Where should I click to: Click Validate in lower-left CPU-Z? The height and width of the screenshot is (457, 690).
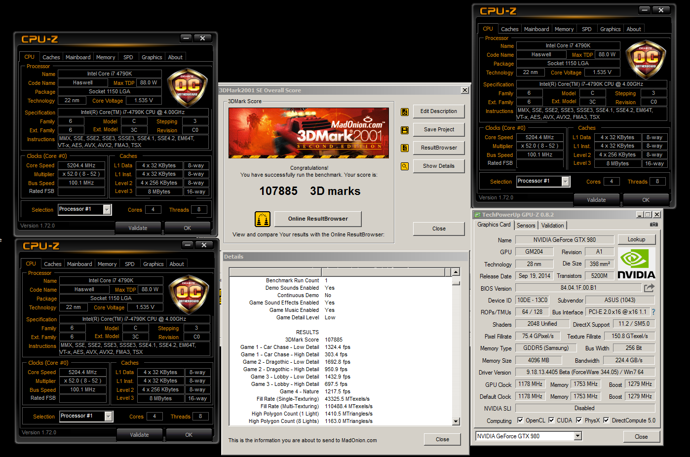[140, 435]
